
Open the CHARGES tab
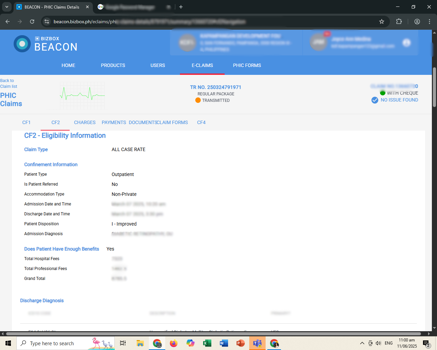[85, 122]
